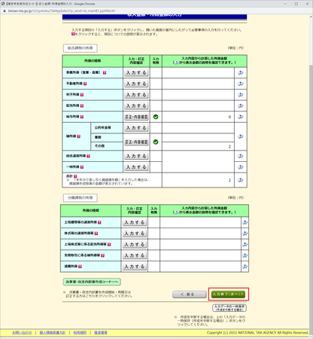Open help icon beside 合計

[x=75, y=176]
